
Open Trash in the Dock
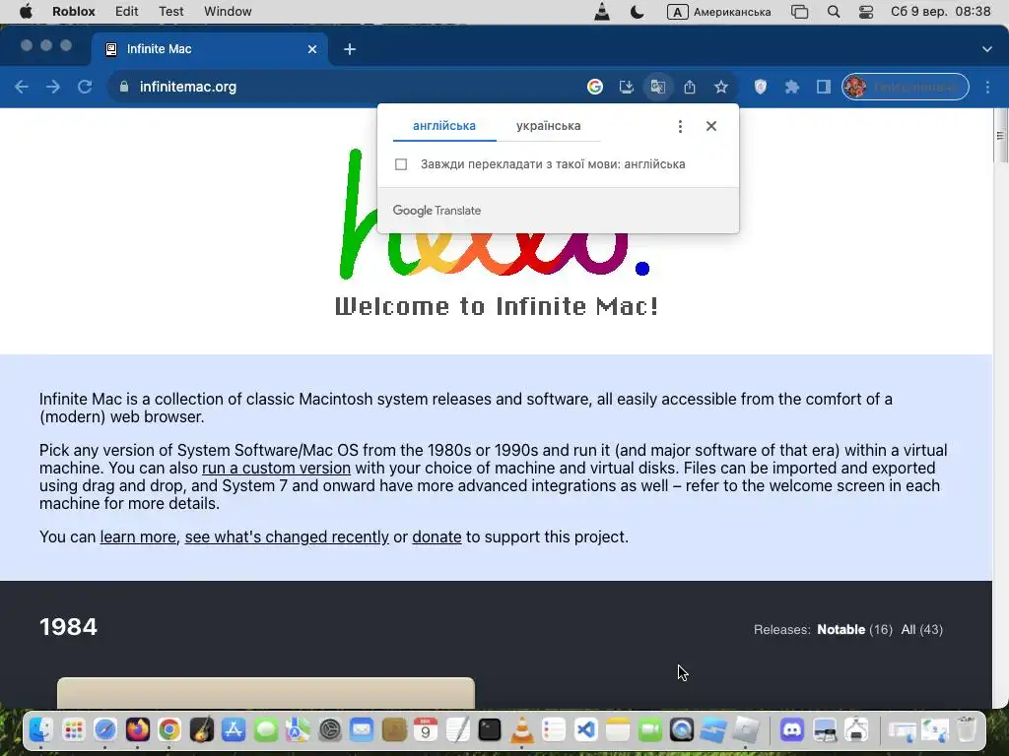(967, 730)
